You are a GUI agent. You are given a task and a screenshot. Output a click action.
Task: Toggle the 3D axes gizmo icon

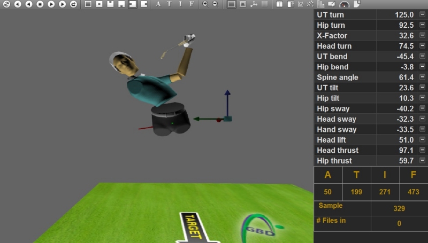(254, 4)
